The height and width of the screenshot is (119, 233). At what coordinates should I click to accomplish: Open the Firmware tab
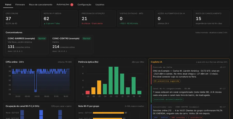pyautogui.click(x=20, y=5)
